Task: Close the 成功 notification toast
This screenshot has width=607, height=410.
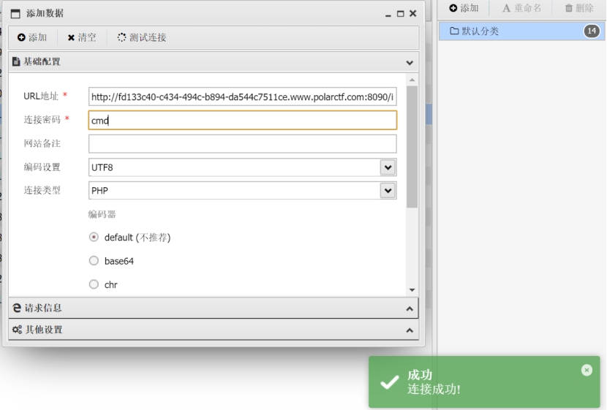Action: click(587, 370)
